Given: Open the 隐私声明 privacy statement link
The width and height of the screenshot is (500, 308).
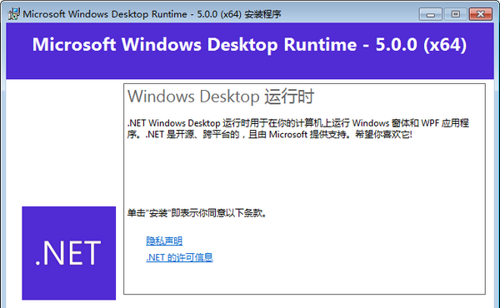Looking at the screenshot, I should (164, 241).
